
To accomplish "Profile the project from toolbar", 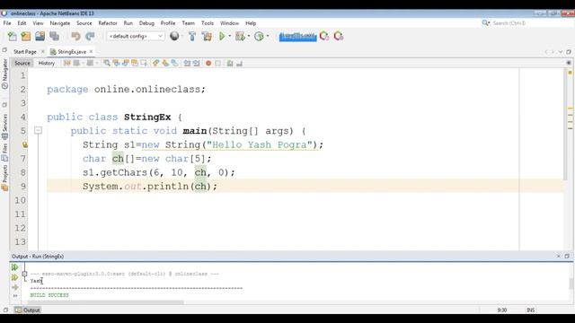I will click(259, 36).
